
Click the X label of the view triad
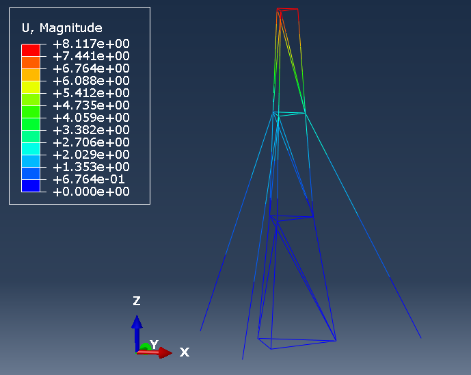tap(184, 352)
